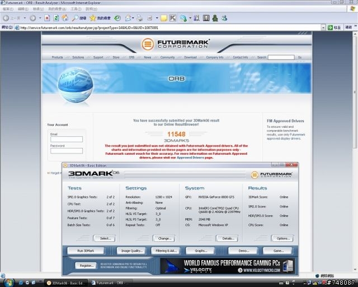Image resolution: width=358 pixels, height=287 pixels.
Task: Open the first IE menu (File)
Action: 8,9
